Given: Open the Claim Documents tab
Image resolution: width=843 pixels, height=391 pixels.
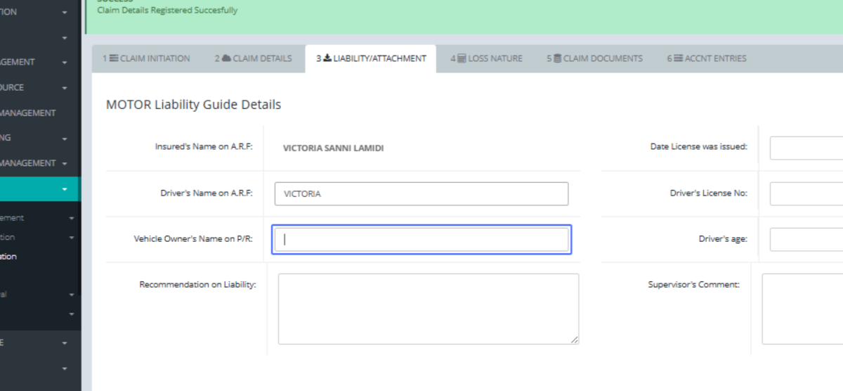Looking at the screenshot, I should pyautogui.click(x=594, y=59).
